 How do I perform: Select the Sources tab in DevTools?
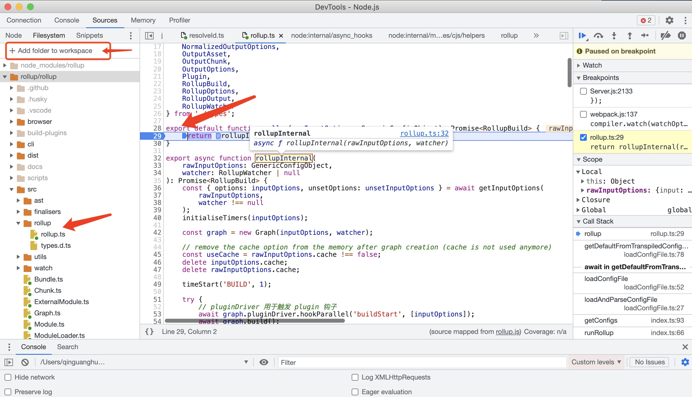click(104, 20)
